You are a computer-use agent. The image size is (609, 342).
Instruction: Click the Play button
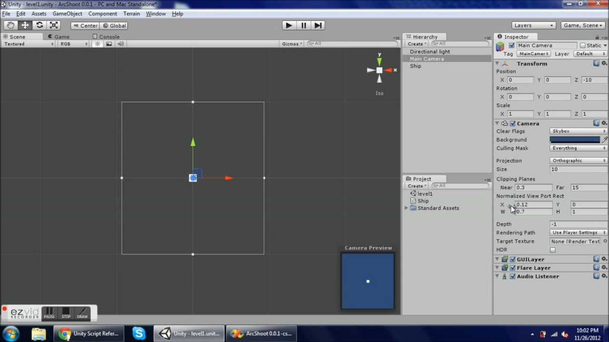click(288, 26)
